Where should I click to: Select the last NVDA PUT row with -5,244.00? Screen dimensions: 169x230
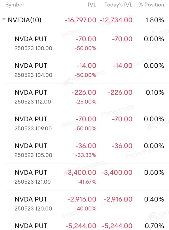(x=87, y=224)
